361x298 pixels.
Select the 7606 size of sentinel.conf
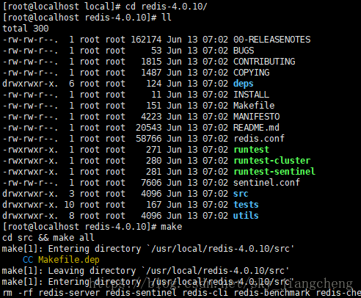151,183
